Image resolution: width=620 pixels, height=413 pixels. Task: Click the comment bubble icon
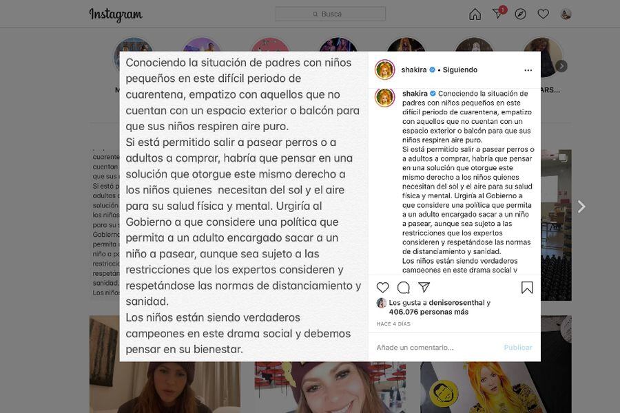(403, 287)
